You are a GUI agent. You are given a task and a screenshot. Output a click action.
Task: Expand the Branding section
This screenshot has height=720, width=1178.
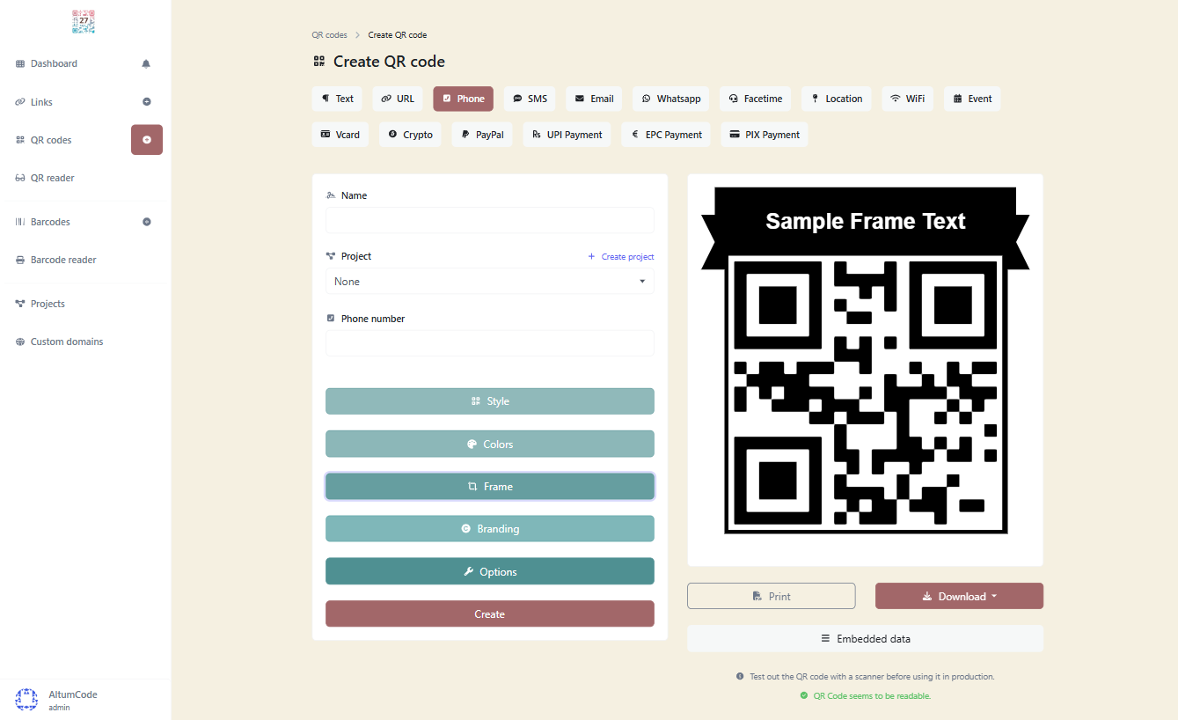click(x=490, y=528)
